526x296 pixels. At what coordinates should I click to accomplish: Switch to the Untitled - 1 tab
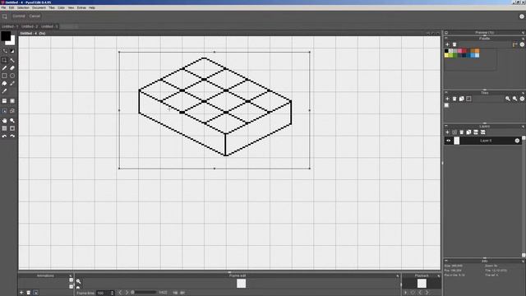(10, 26)
